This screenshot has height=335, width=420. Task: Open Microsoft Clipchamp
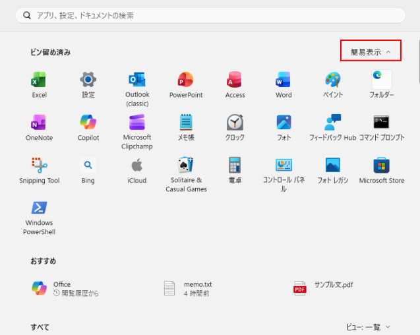pos(137,132)
